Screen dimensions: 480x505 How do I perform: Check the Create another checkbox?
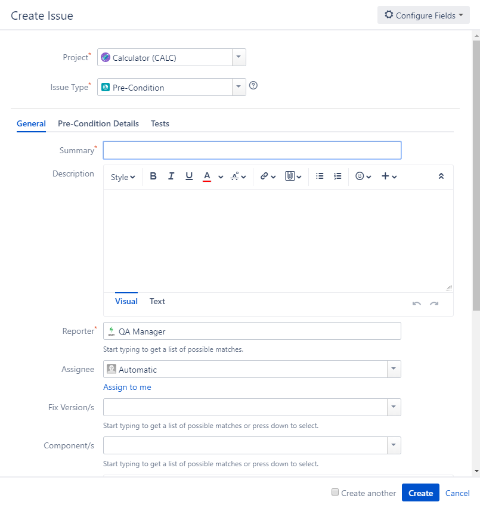click(335, 492)
